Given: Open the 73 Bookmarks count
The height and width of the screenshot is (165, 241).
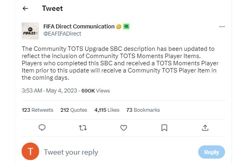Looking at the screenshot, I should [x=143, y=110].
